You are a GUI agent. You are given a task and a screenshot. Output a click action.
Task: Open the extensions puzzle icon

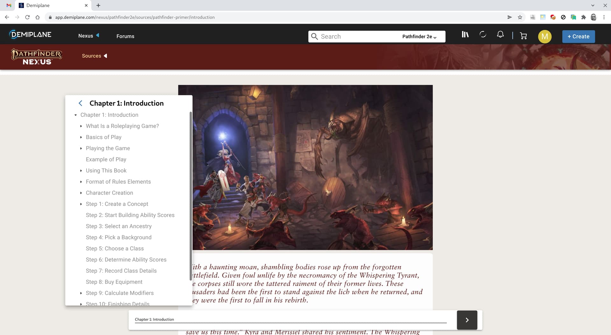click(x=583, y=17)
